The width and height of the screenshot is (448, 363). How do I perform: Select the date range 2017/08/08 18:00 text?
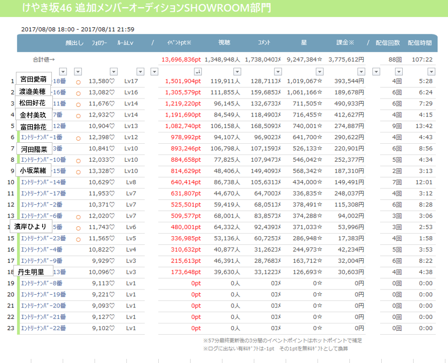point(48,29)
